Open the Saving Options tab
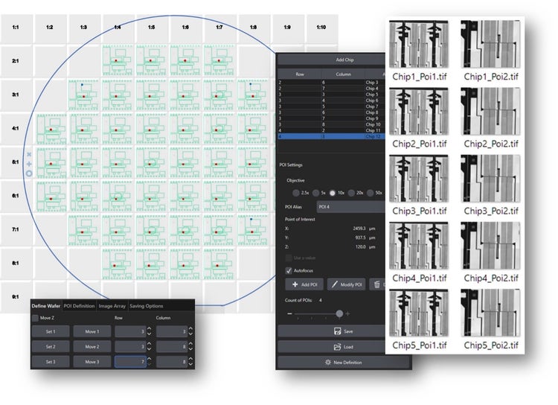This screenshot has height=405, width=558. (x=147, y=306)
